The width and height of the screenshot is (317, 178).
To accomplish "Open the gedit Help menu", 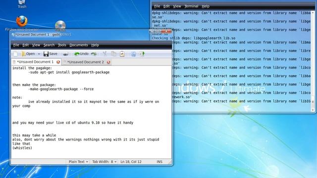I will click(95, 45).
